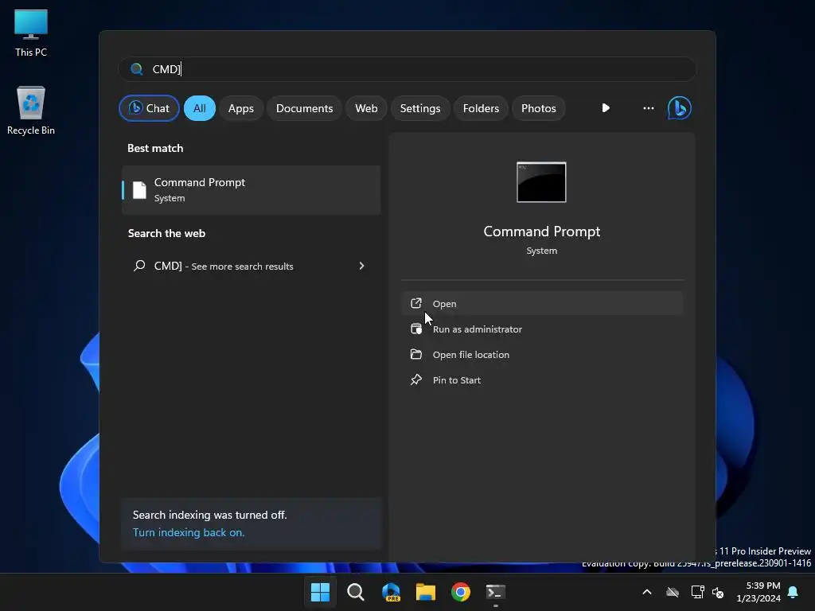The image size is (815, 611).
Task: Click the Run as administrator shield icon
Action: click(415, 329)
